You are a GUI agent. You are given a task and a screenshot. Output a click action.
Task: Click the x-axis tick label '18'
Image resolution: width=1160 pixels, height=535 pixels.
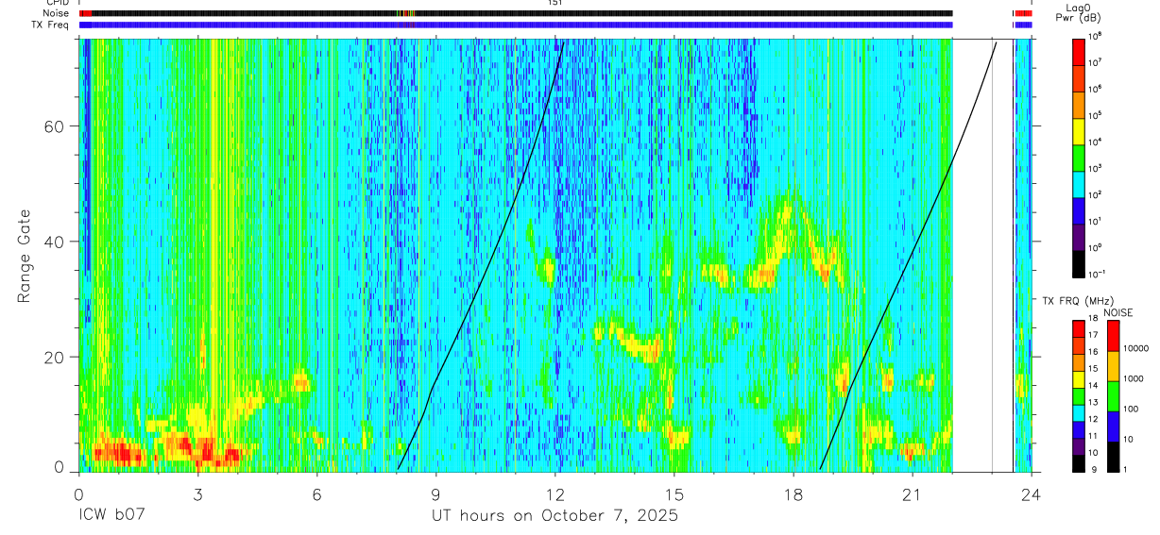point(793,493)
